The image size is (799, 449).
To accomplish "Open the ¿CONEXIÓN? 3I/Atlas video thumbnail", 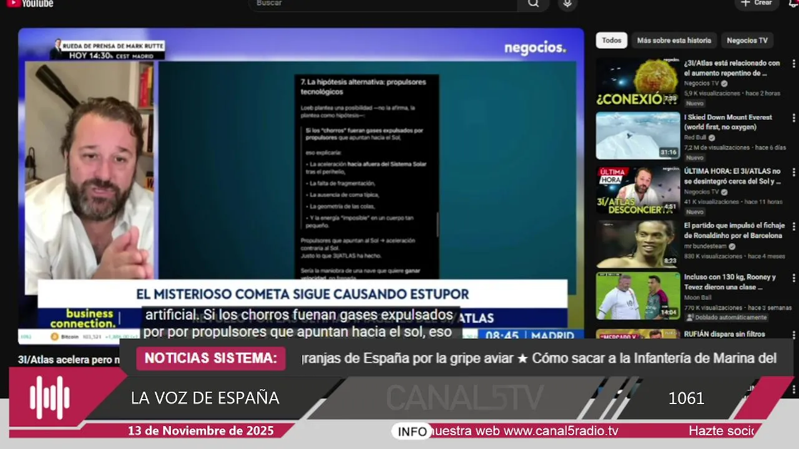I will coord(637,82).
